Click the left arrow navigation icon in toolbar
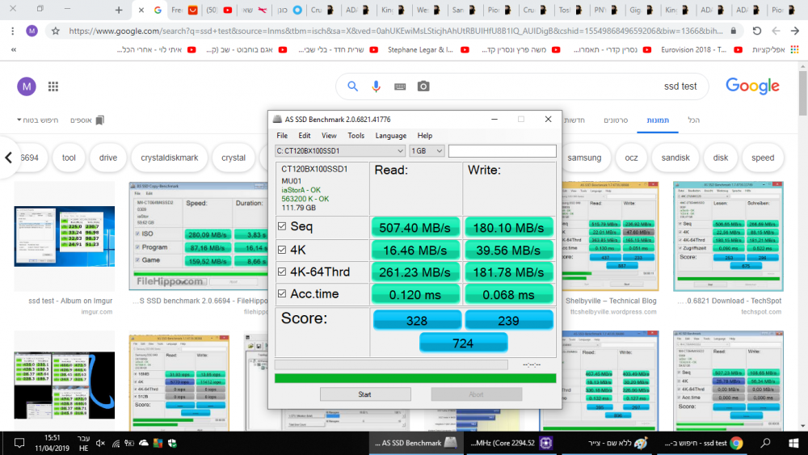The height and width of the screenshot is (455, 808). (776, 31)
